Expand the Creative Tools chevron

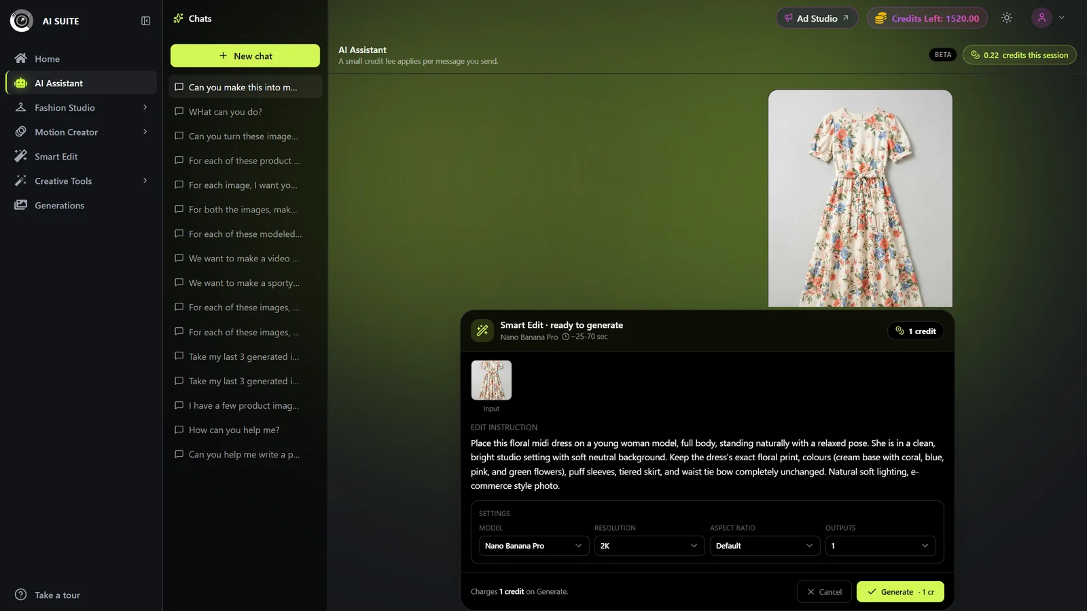[x=145, y=181]
